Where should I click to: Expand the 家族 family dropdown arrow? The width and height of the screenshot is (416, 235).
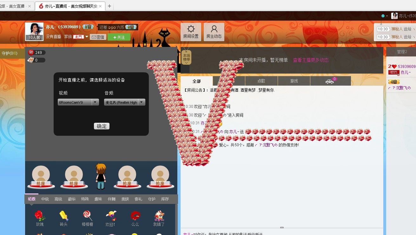click(87, 37)
